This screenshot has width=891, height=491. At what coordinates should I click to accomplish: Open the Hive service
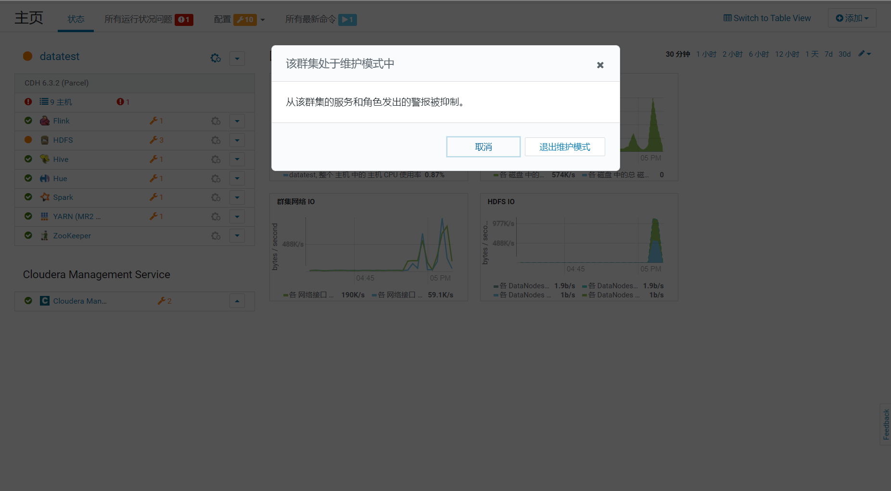(x=61, y=160)
